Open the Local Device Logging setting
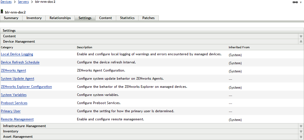 (17, 54)
